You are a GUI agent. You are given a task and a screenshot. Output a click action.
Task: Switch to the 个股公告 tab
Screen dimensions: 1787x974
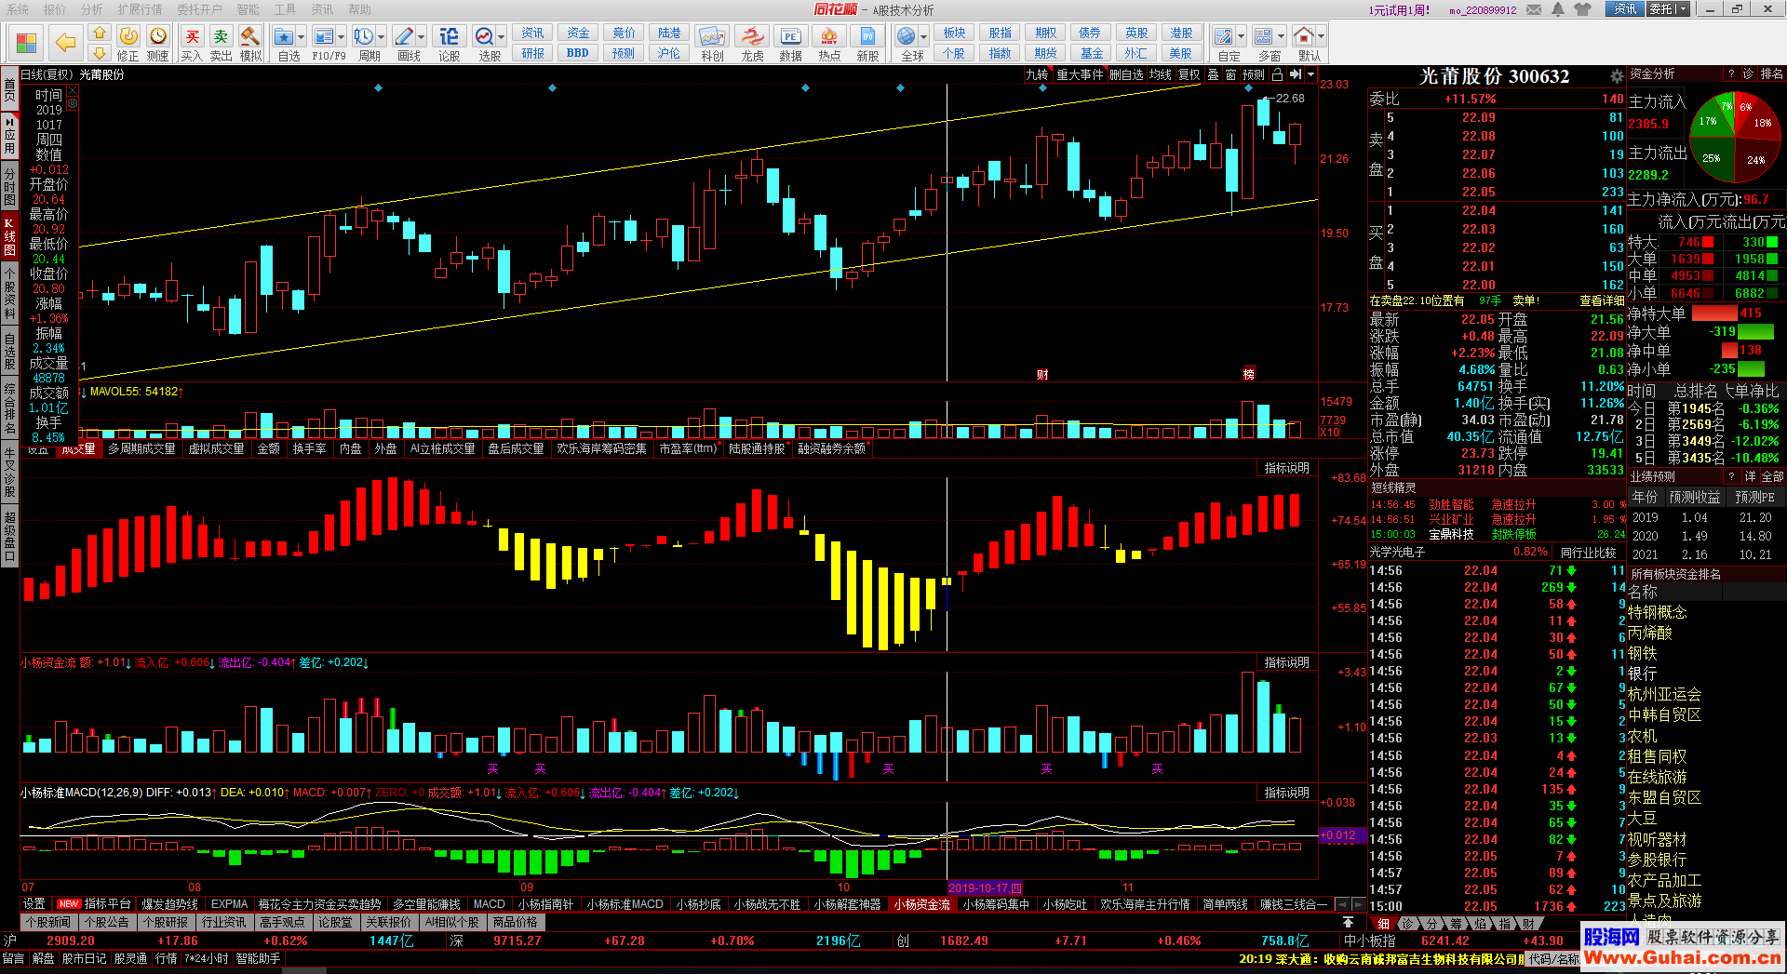pyautogui.click(x=106, y=923)
